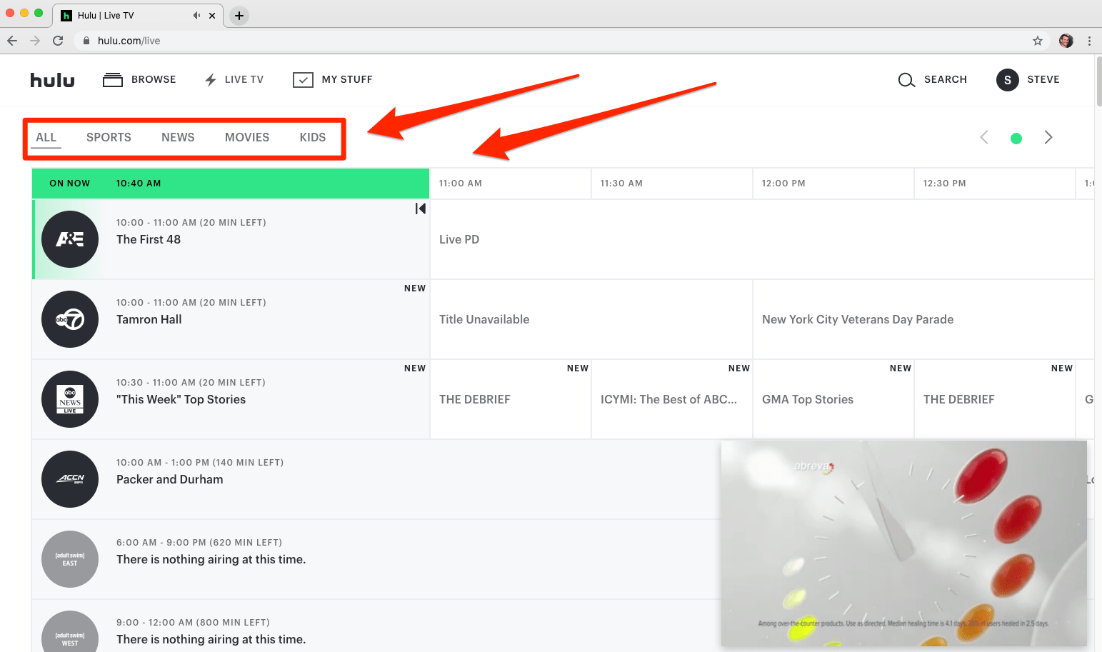
Task: Open a new browser tab
Action: click(x=239, y=15)
